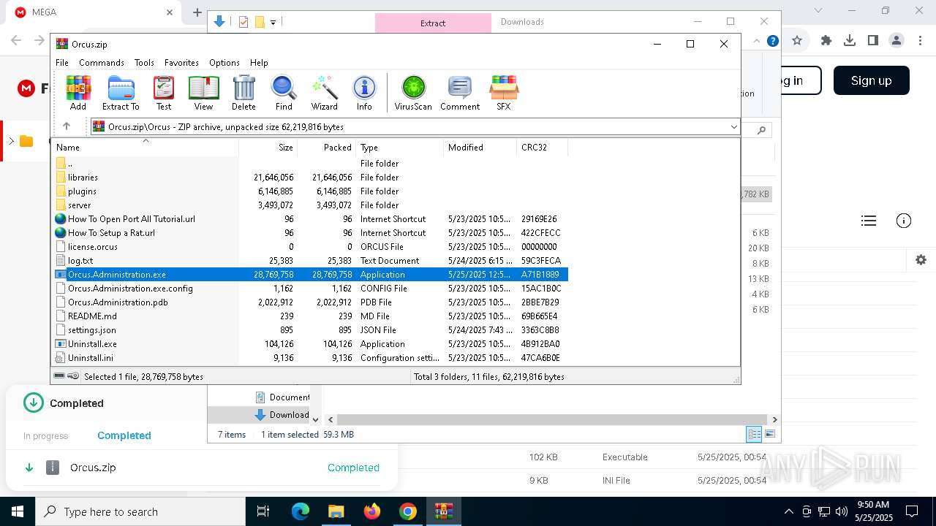This screenshot has width=936, height=526.
Task: Click the Extract To toolbar icon
Action: pyautogui.click(x=121, y=93)
